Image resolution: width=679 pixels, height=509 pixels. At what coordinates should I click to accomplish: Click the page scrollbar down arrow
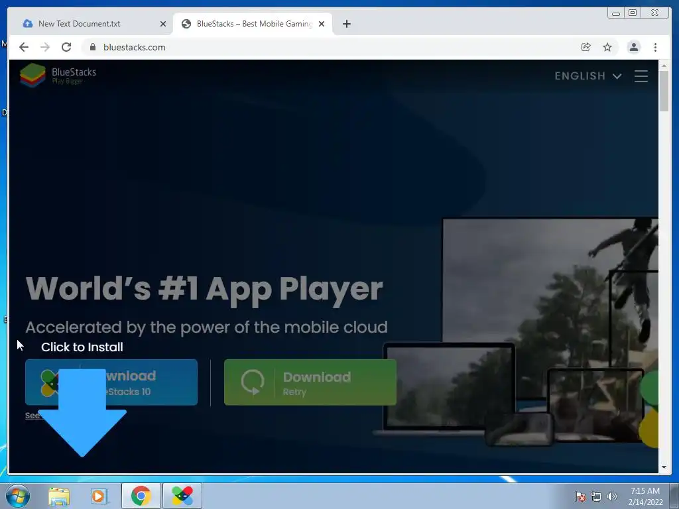point(664,467)
